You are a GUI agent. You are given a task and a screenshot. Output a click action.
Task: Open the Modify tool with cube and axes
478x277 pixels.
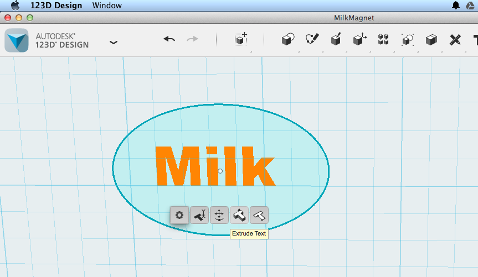[x=359, y=39]
